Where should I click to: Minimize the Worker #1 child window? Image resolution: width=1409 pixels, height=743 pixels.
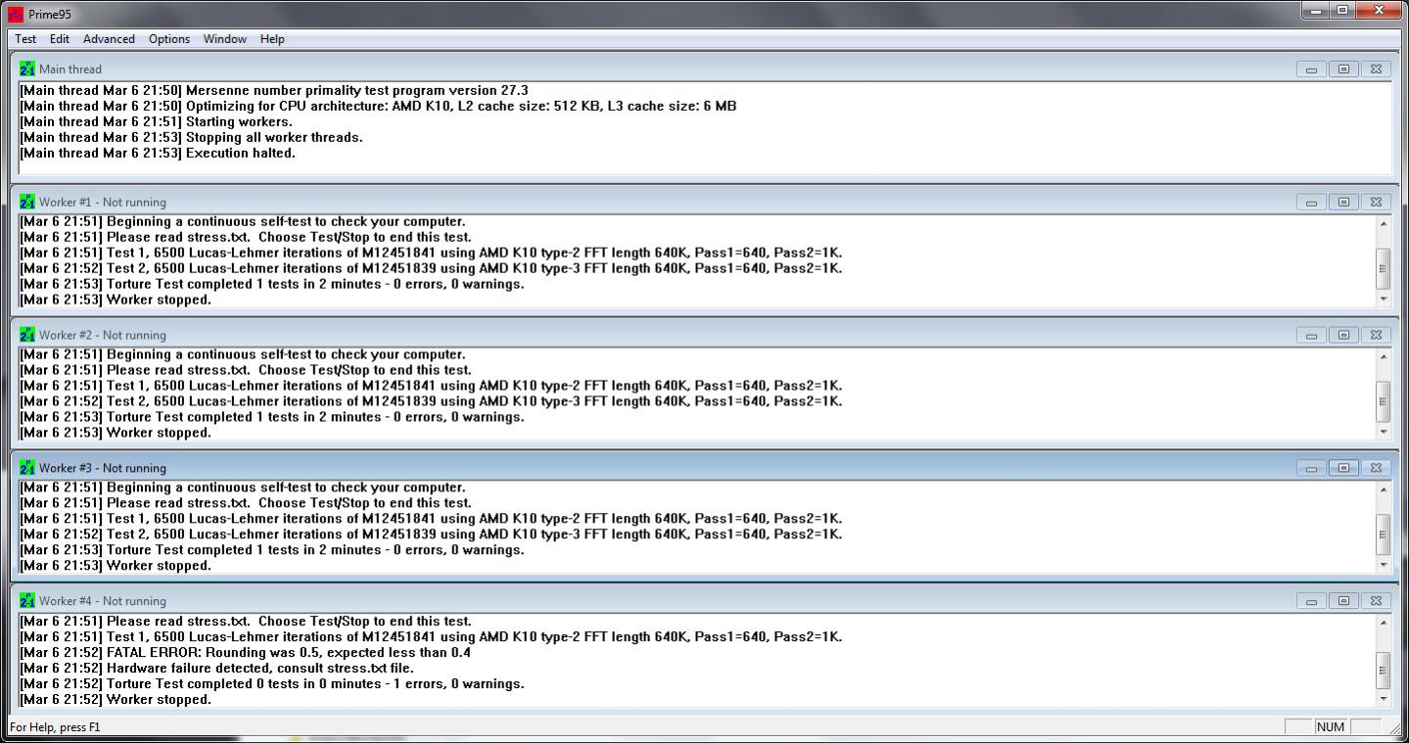1311,203
